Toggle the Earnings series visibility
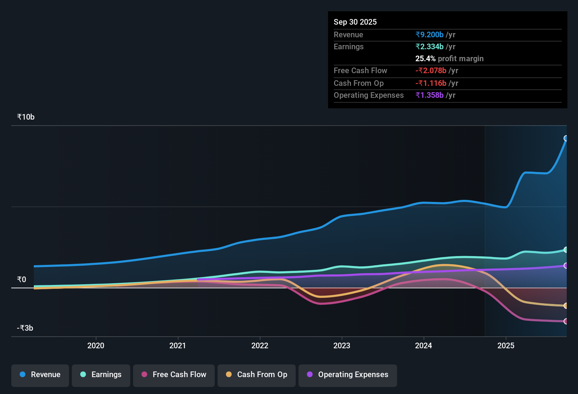This screenshot has width=578, height=394. tap(101, 375)
